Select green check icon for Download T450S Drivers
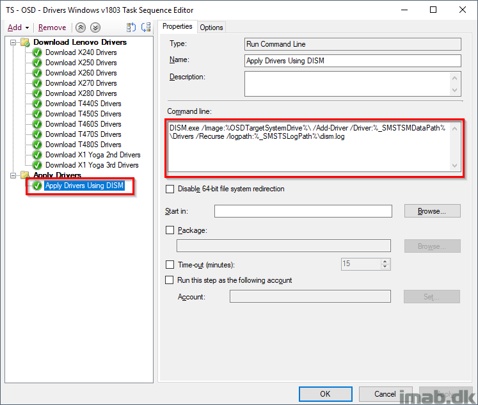The image size is (478, 405). pyautogui.click(x=37, y=114)
